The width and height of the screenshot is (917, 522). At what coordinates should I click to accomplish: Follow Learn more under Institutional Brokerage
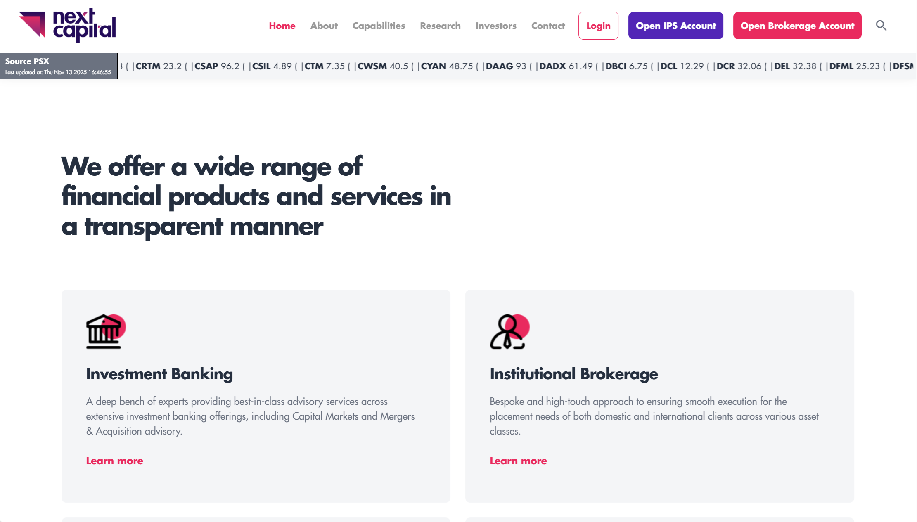[x=518, y=461]
